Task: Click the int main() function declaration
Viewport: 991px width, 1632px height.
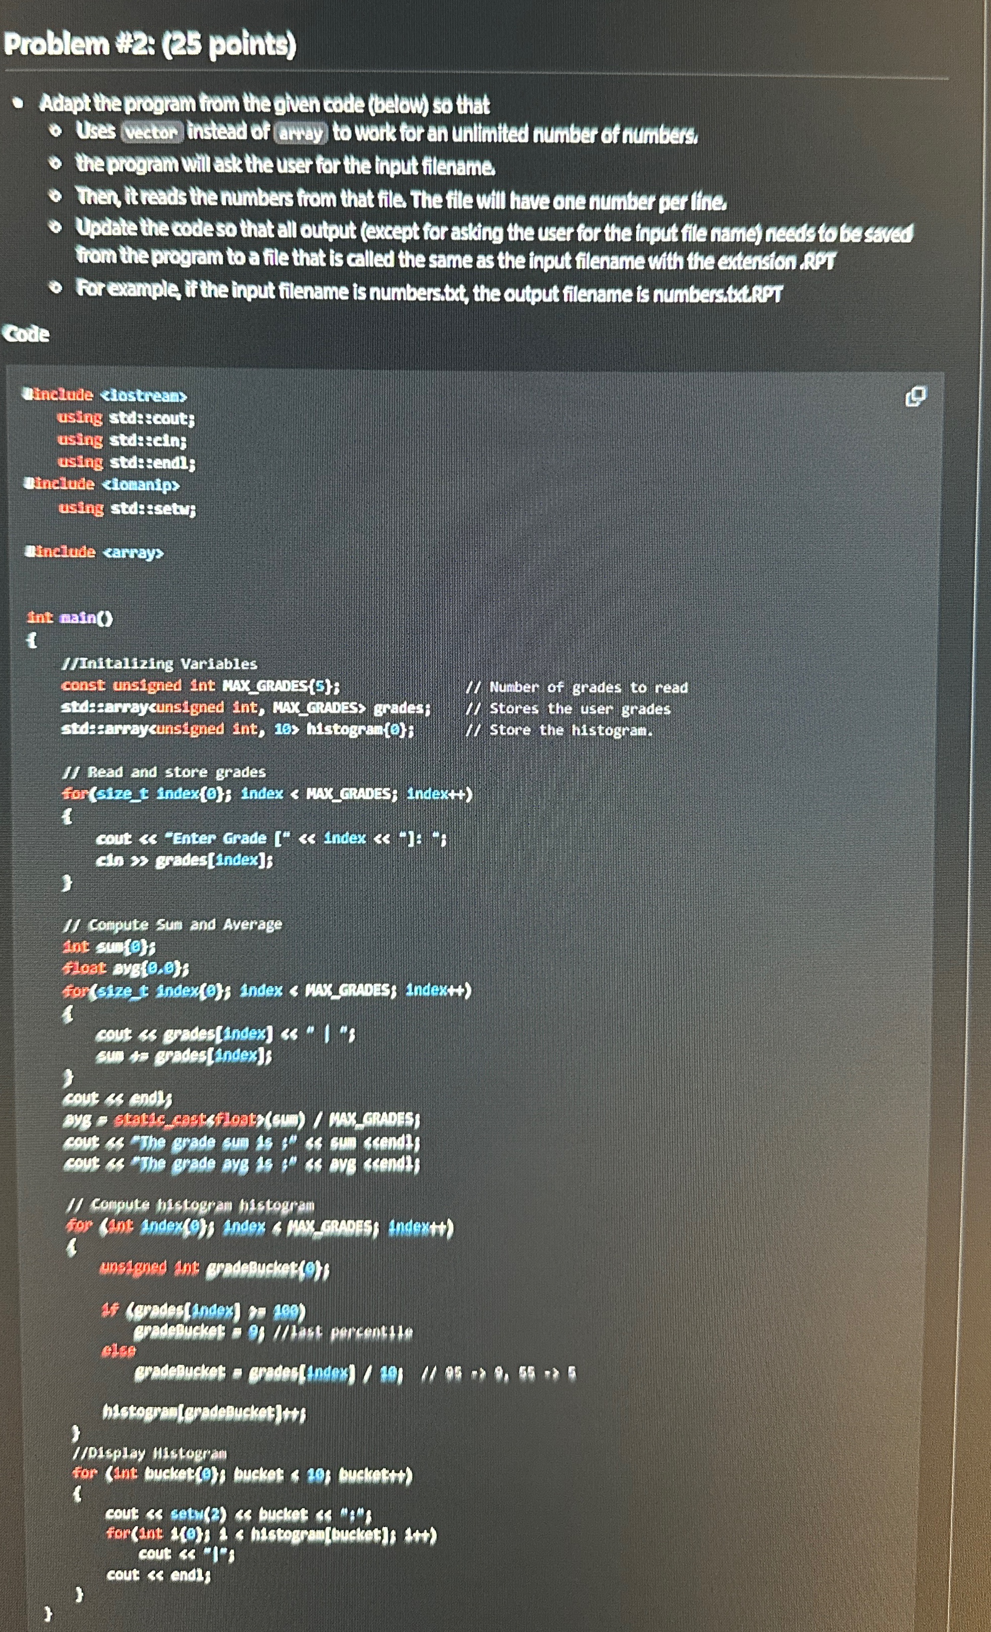Action: pos(70,617)
